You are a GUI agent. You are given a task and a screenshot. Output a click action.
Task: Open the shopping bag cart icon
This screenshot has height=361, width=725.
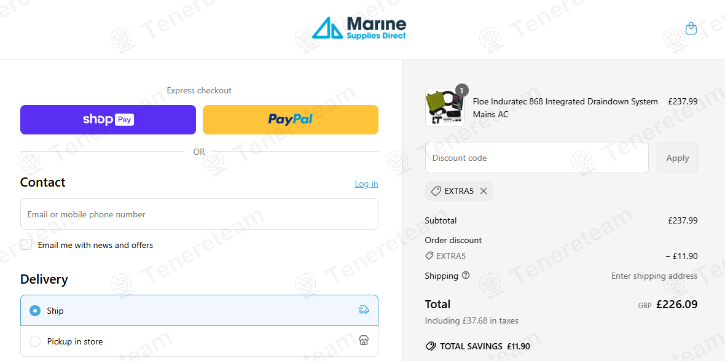coord(691,29)
